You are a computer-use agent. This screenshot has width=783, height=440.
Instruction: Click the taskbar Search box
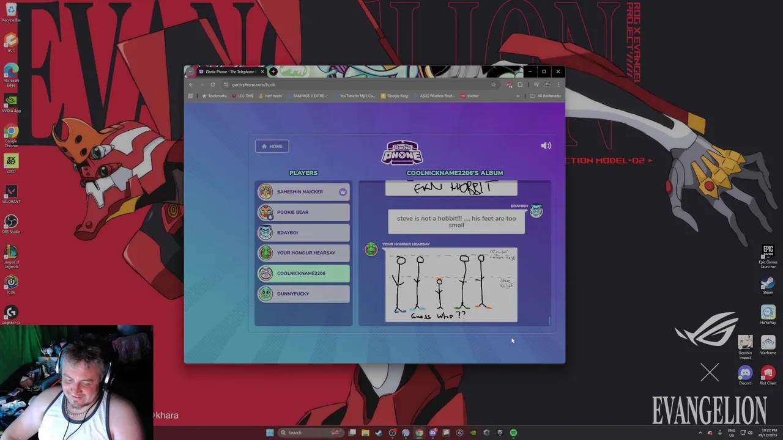point(312,433)
